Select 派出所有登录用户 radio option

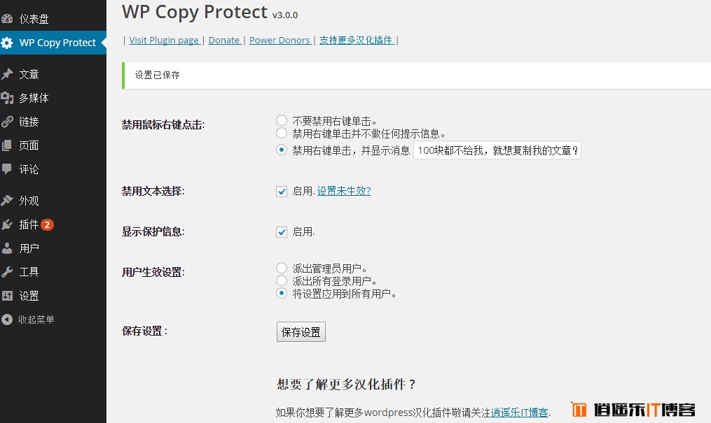[282, 280]
